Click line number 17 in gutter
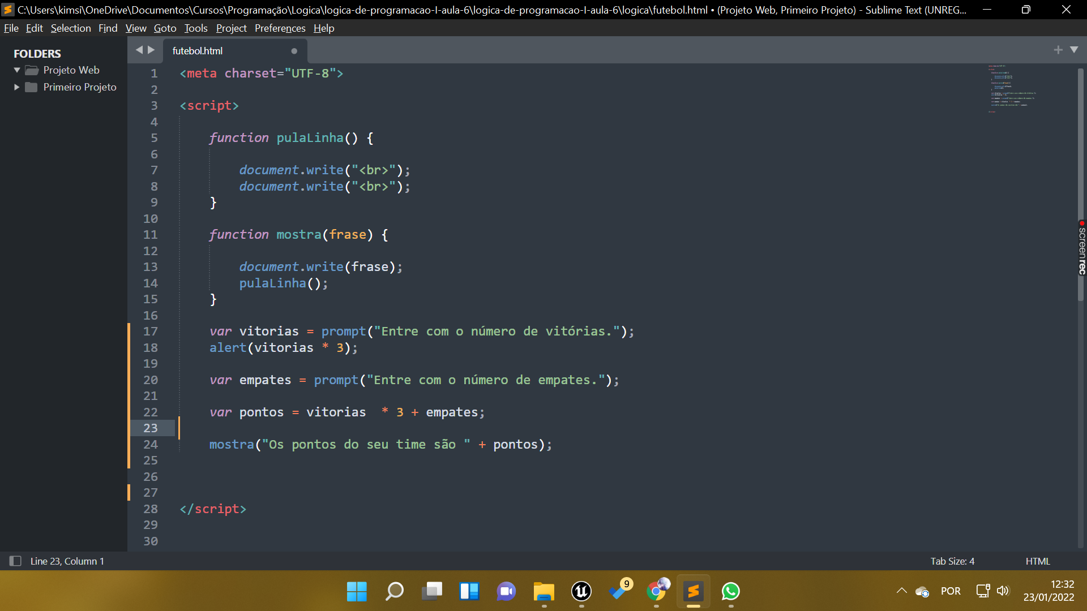The image size is (1087, 611). coord(151,332)
